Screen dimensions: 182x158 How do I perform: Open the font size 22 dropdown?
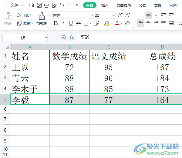tap(113, 15)
